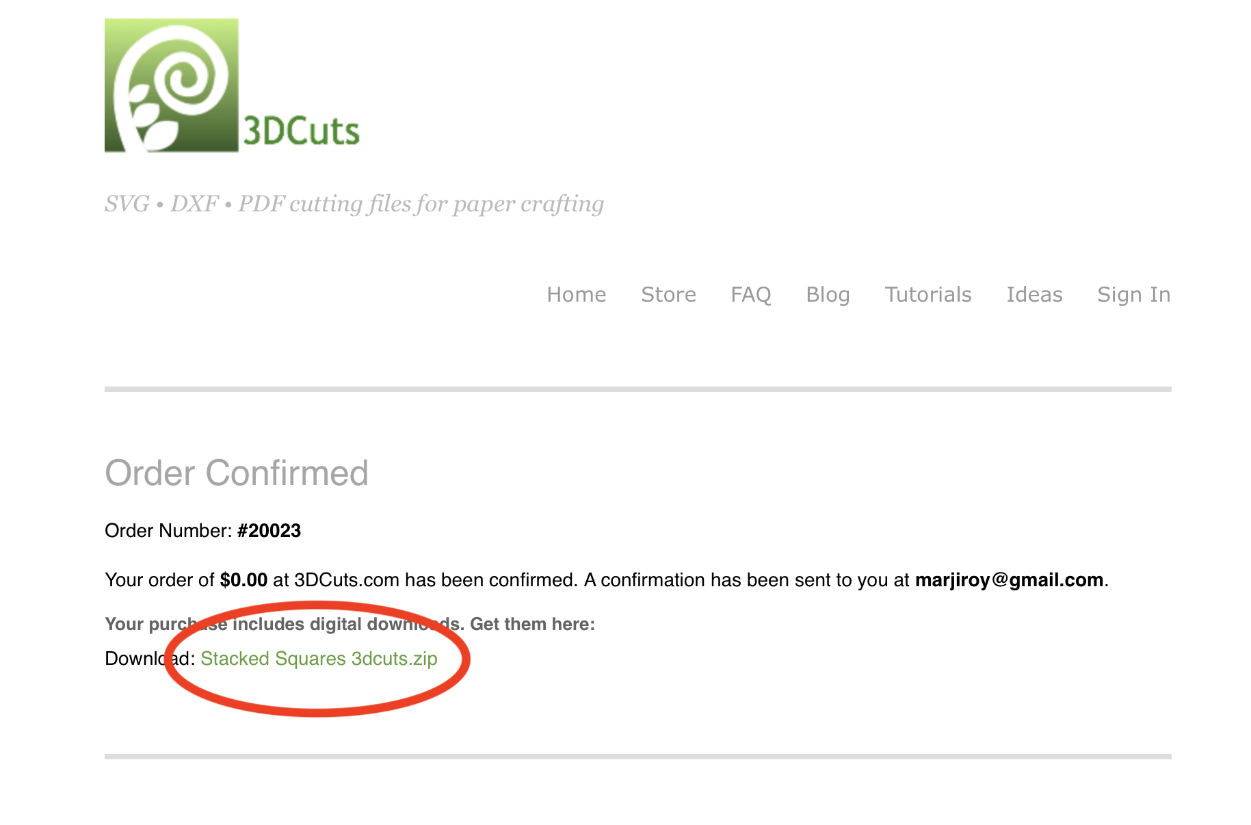Visit the Blog section
The height and width of the screenshot is (825, 1251).
pyautogui.click(x=828, y=295)
